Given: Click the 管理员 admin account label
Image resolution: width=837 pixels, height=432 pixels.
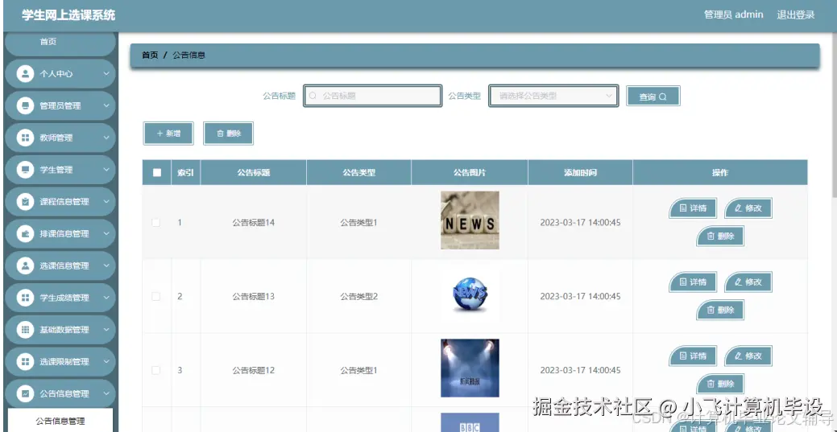Looking at the screenshot, I should pyautogui.click(x=733, y=15).
